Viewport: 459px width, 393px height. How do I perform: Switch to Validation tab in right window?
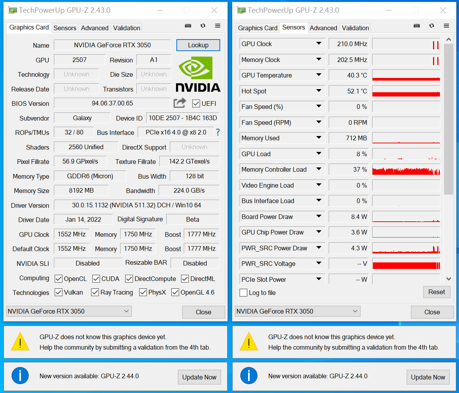coord(355,28)
